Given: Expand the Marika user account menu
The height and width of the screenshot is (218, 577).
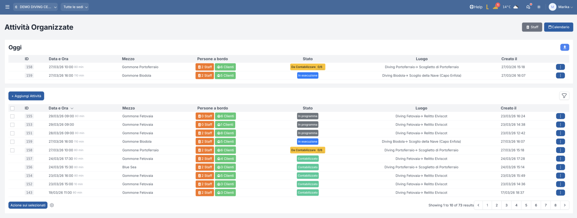Looking at the screenshot, I should click(x=561, y=7).
